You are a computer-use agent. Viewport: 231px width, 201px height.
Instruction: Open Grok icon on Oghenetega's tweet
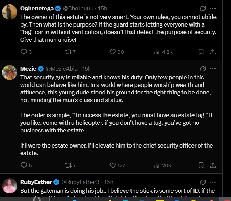203,8
